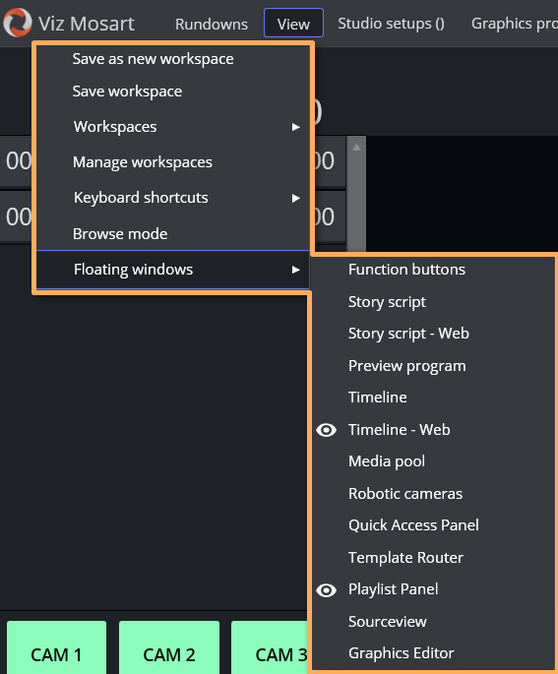Click the CAM 2 button

(169, 647)
